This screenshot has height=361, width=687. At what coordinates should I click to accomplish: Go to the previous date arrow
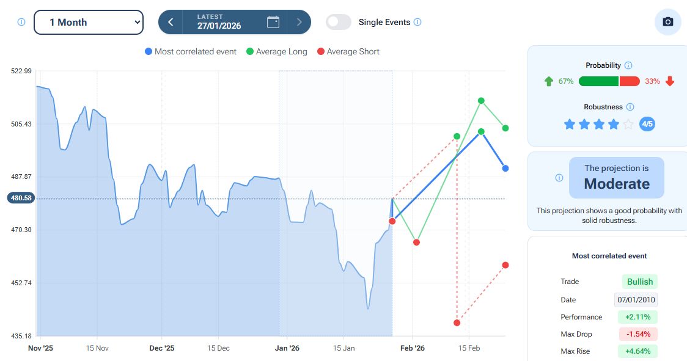pyautogui.click(x=171, y=22)
